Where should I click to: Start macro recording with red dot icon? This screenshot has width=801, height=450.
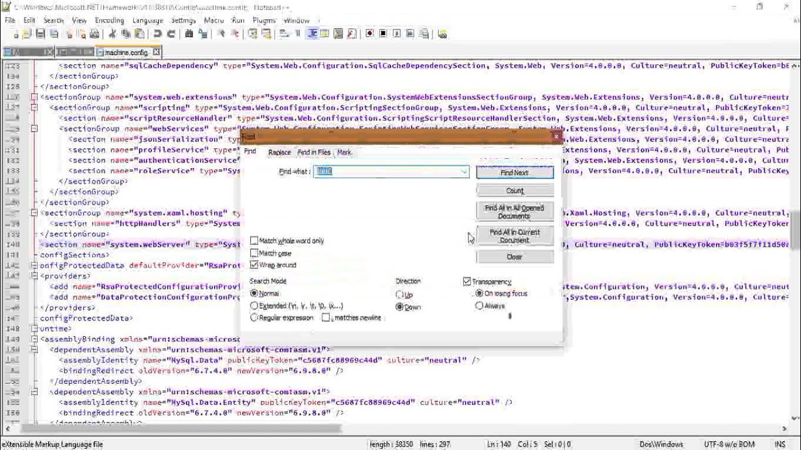pyautogui.click(x=369, y=34)
